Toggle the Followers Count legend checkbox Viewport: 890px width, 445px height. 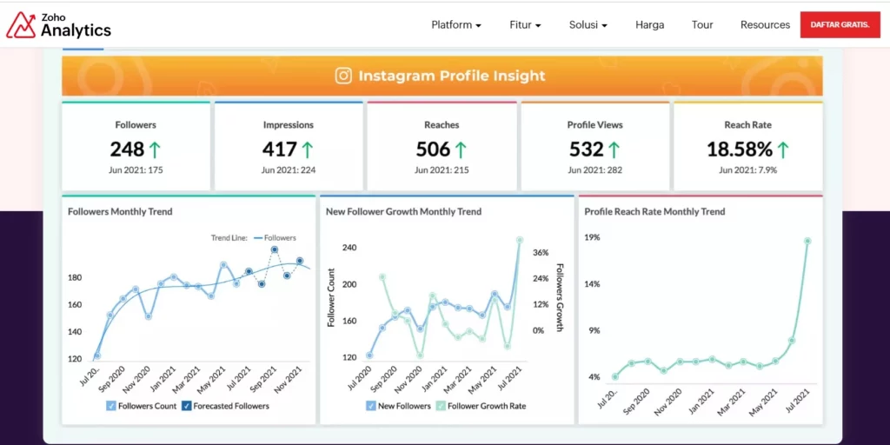pyautogui.click(x=110, y=406)
